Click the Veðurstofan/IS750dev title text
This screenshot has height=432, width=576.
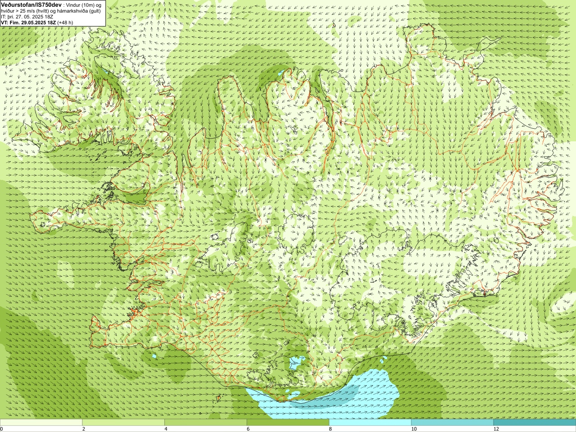click(x=31, y=4)
